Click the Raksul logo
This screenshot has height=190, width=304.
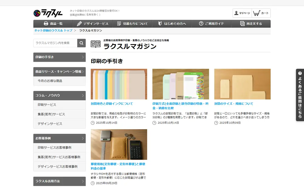pos(48,13)
